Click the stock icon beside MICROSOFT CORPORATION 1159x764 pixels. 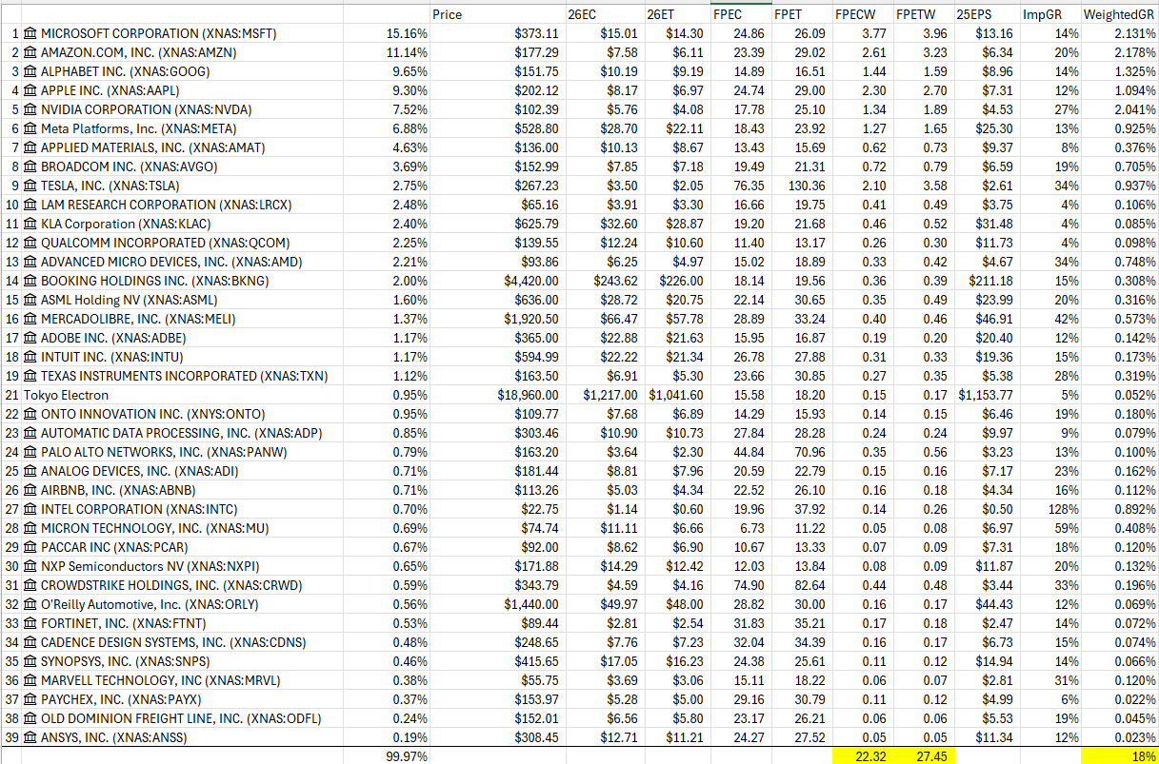tap(30, 33)
